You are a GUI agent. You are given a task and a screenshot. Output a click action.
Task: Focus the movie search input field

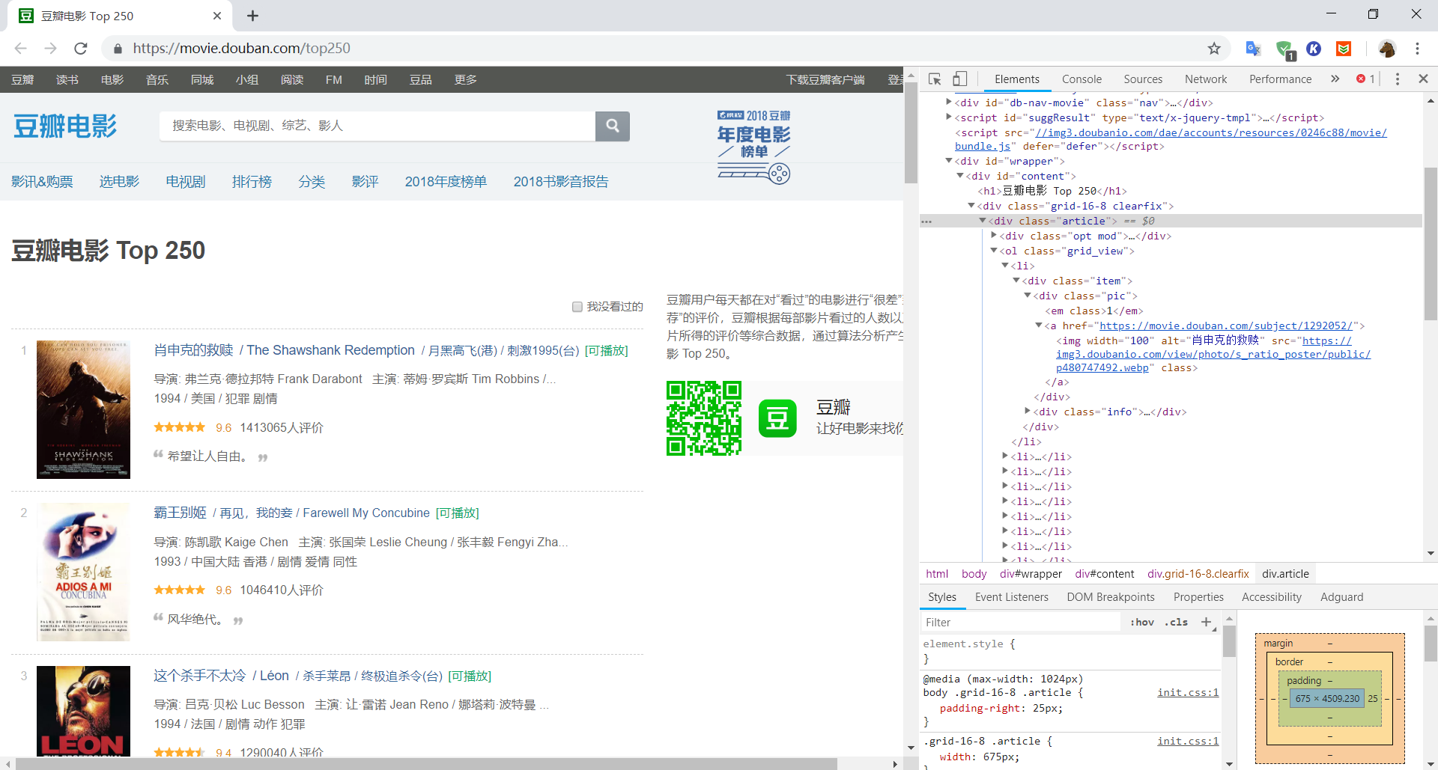tap(377, 126)
